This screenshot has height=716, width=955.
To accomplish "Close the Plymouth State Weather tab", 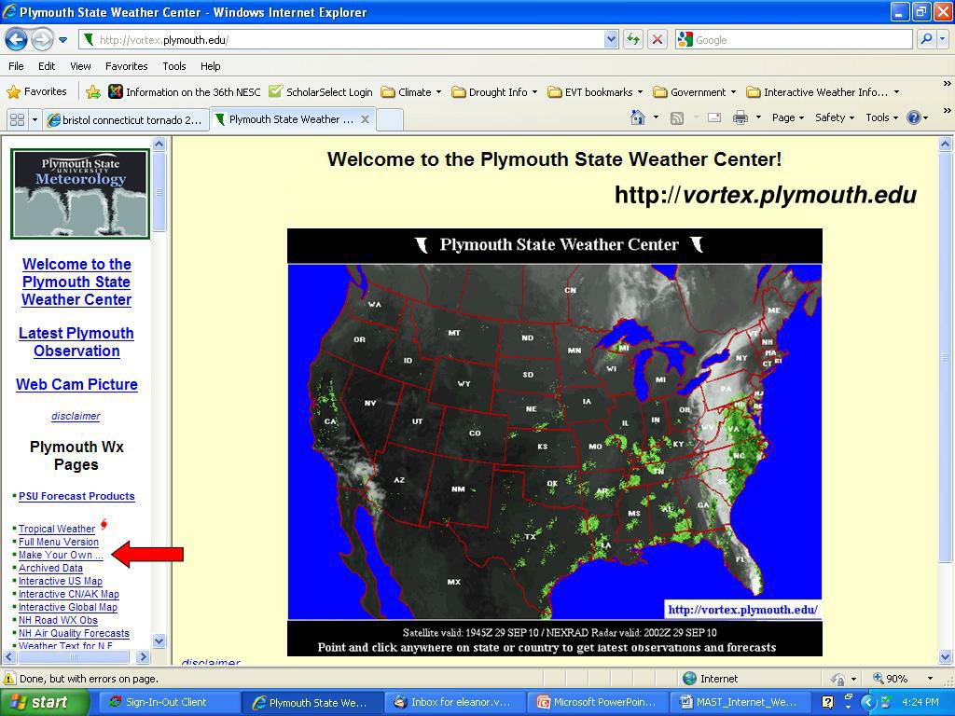I will coord(365,119).
